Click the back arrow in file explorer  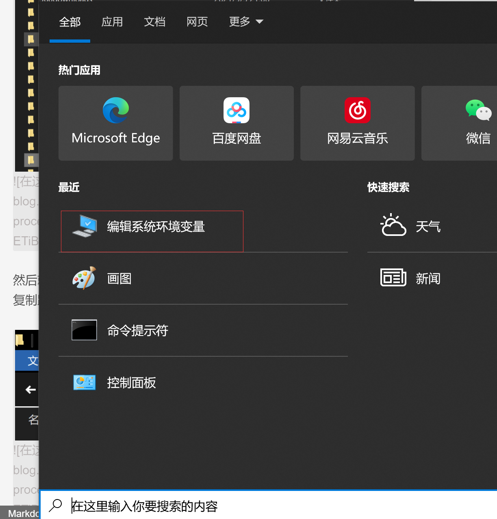tap(30, 389)
